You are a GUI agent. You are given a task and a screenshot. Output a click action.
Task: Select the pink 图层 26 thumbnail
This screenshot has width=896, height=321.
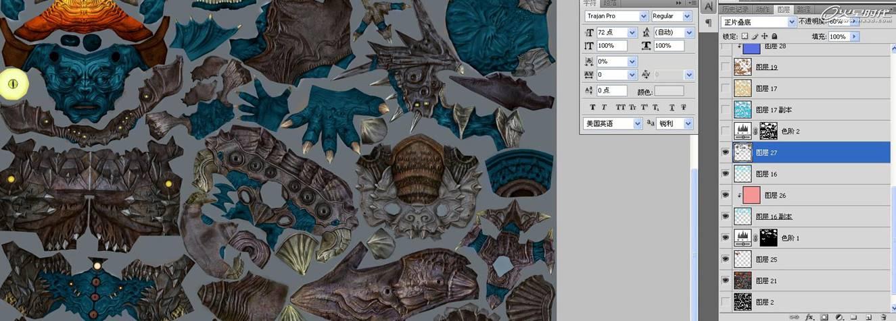pyautogui.click(x=751, y=196)
